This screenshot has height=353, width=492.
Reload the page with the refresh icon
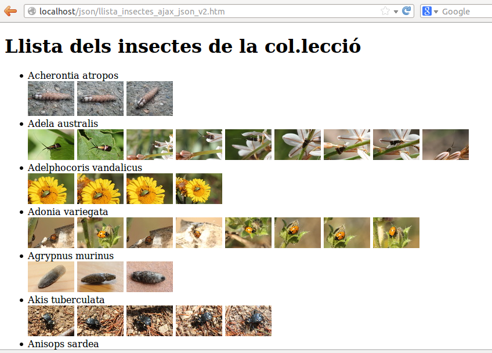click(x=407, y=11)
